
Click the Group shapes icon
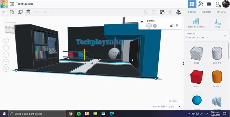[x=154, y=12]
